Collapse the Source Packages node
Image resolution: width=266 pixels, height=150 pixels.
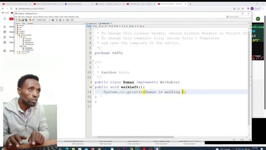[x=17, y=35]
